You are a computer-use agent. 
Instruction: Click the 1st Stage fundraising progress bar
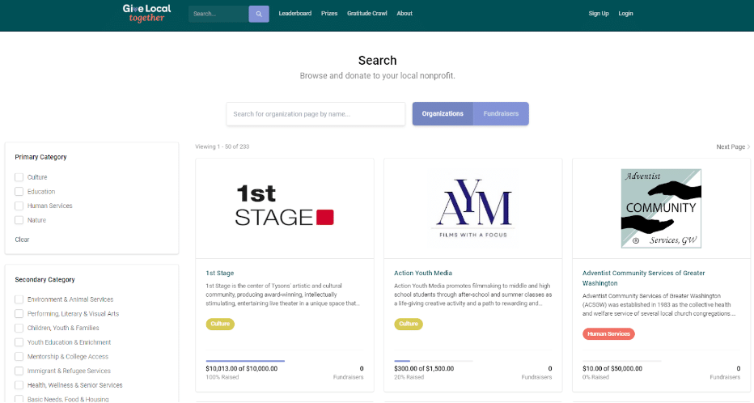[245, 361]
